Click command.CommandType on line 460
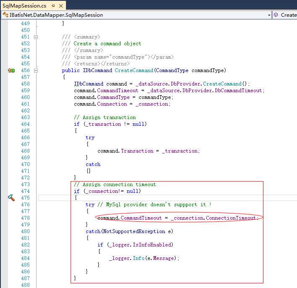 [102, 97]
